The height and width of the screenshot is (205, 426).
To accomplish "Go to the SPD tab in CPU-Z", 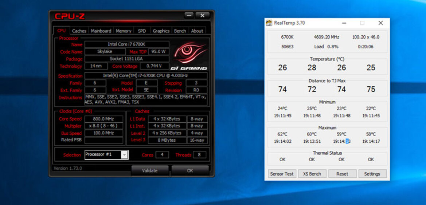I will tap(142, 31).
